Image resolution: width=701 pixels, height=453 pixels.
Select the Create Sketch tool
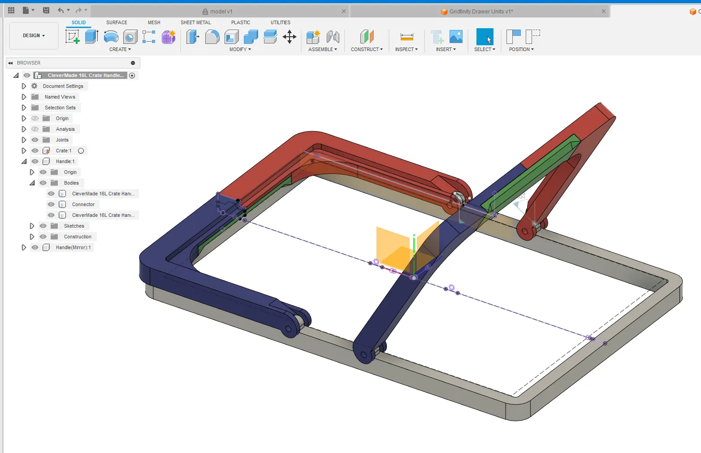tap(72, 37)
